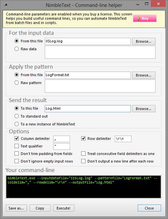Screen dimensions: 168x219
Task: Enable Don't ignore empty input rows
Action: tap(16, 161)
